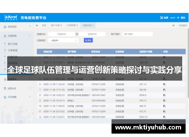Expand the 实时监控 menu chevron
Screen dimensions: 189x137
(x=30, y=26)
